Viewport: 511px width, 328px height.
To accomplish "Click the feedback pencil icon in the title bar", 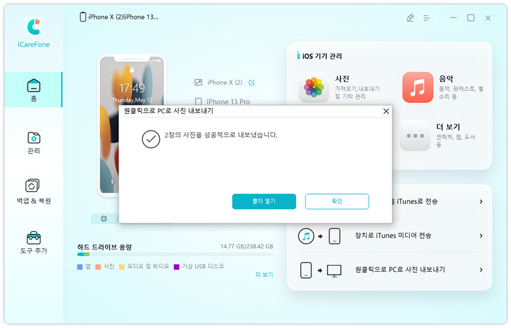I will 410,18.
